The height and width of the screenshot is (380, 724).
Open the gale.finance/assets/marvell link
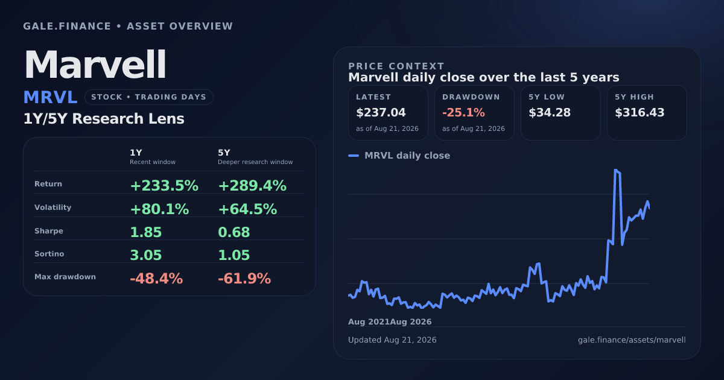pos(632,340)
